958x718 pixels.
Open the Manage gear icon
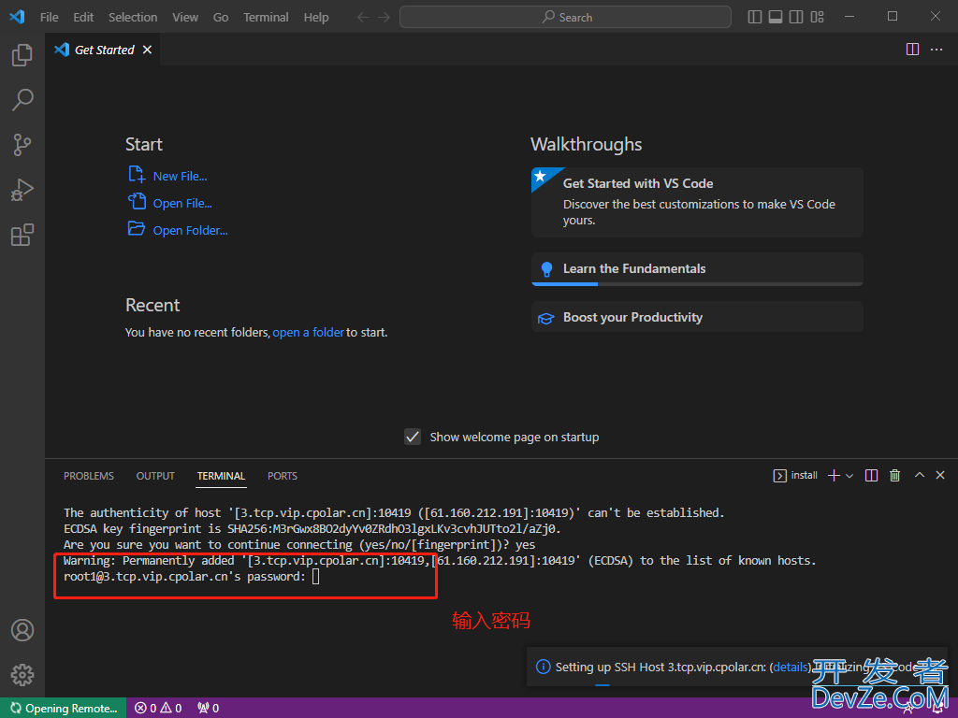click(22, 675)
